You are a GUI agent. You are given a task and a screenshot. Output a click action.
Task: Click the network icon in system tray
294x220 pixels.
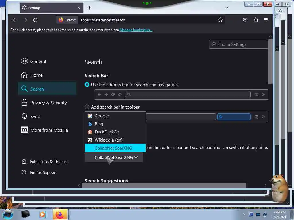(x=258, y=215)
